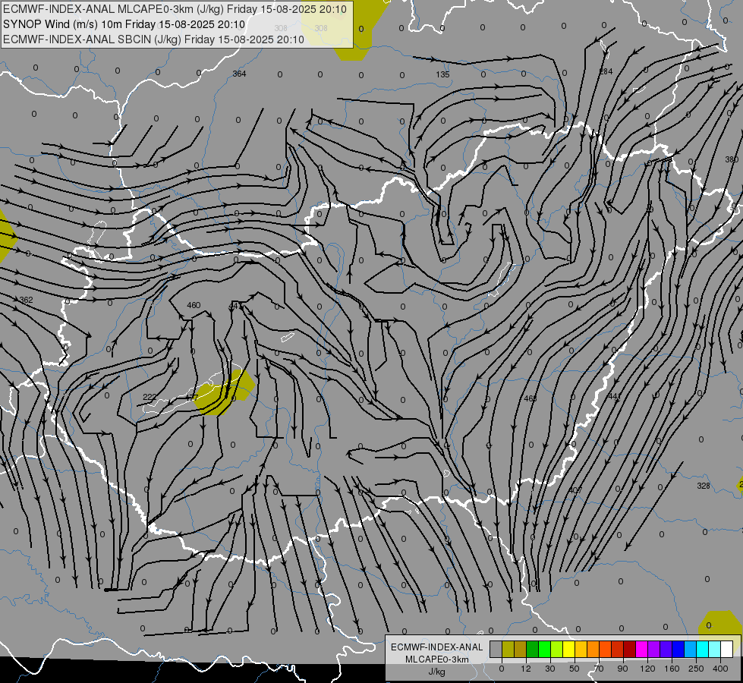Select the pure blue legend swatch

tap(678, 650)
